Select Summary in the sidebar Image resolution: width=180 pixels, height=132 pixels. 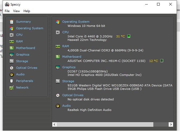point(23,22)
